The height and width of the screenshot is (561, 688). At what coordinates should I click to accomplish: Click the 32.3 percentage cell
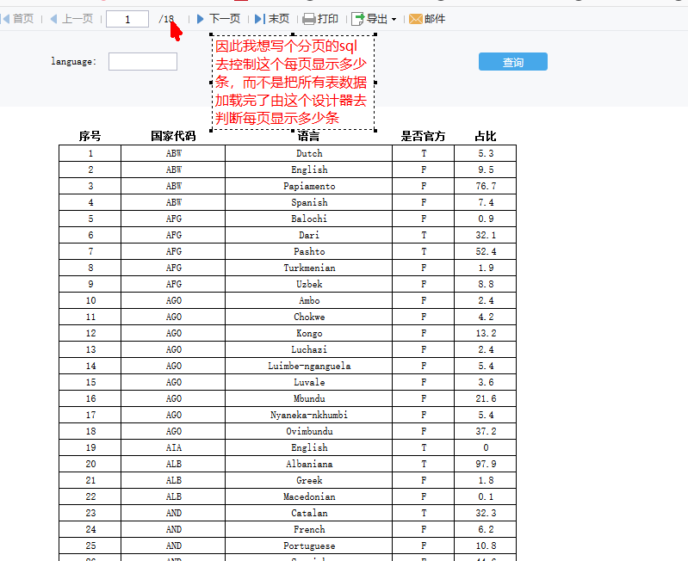click(486, 513)
